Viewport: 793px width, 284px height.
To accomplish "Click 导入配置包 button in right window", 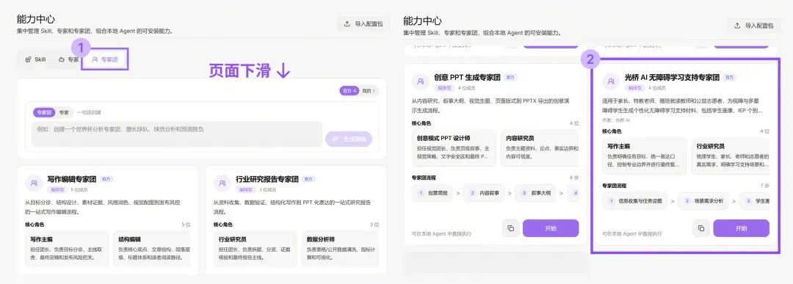I will point(753,25).
